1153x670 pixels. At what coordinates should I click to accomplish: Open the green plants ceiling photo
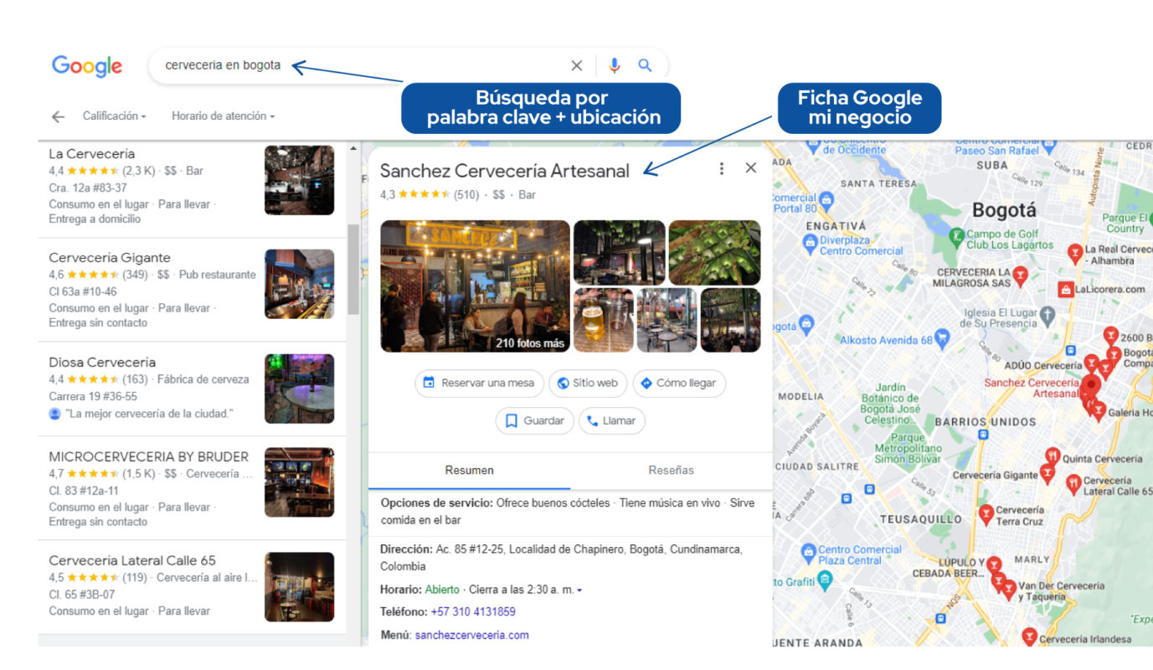click(714, 252)
